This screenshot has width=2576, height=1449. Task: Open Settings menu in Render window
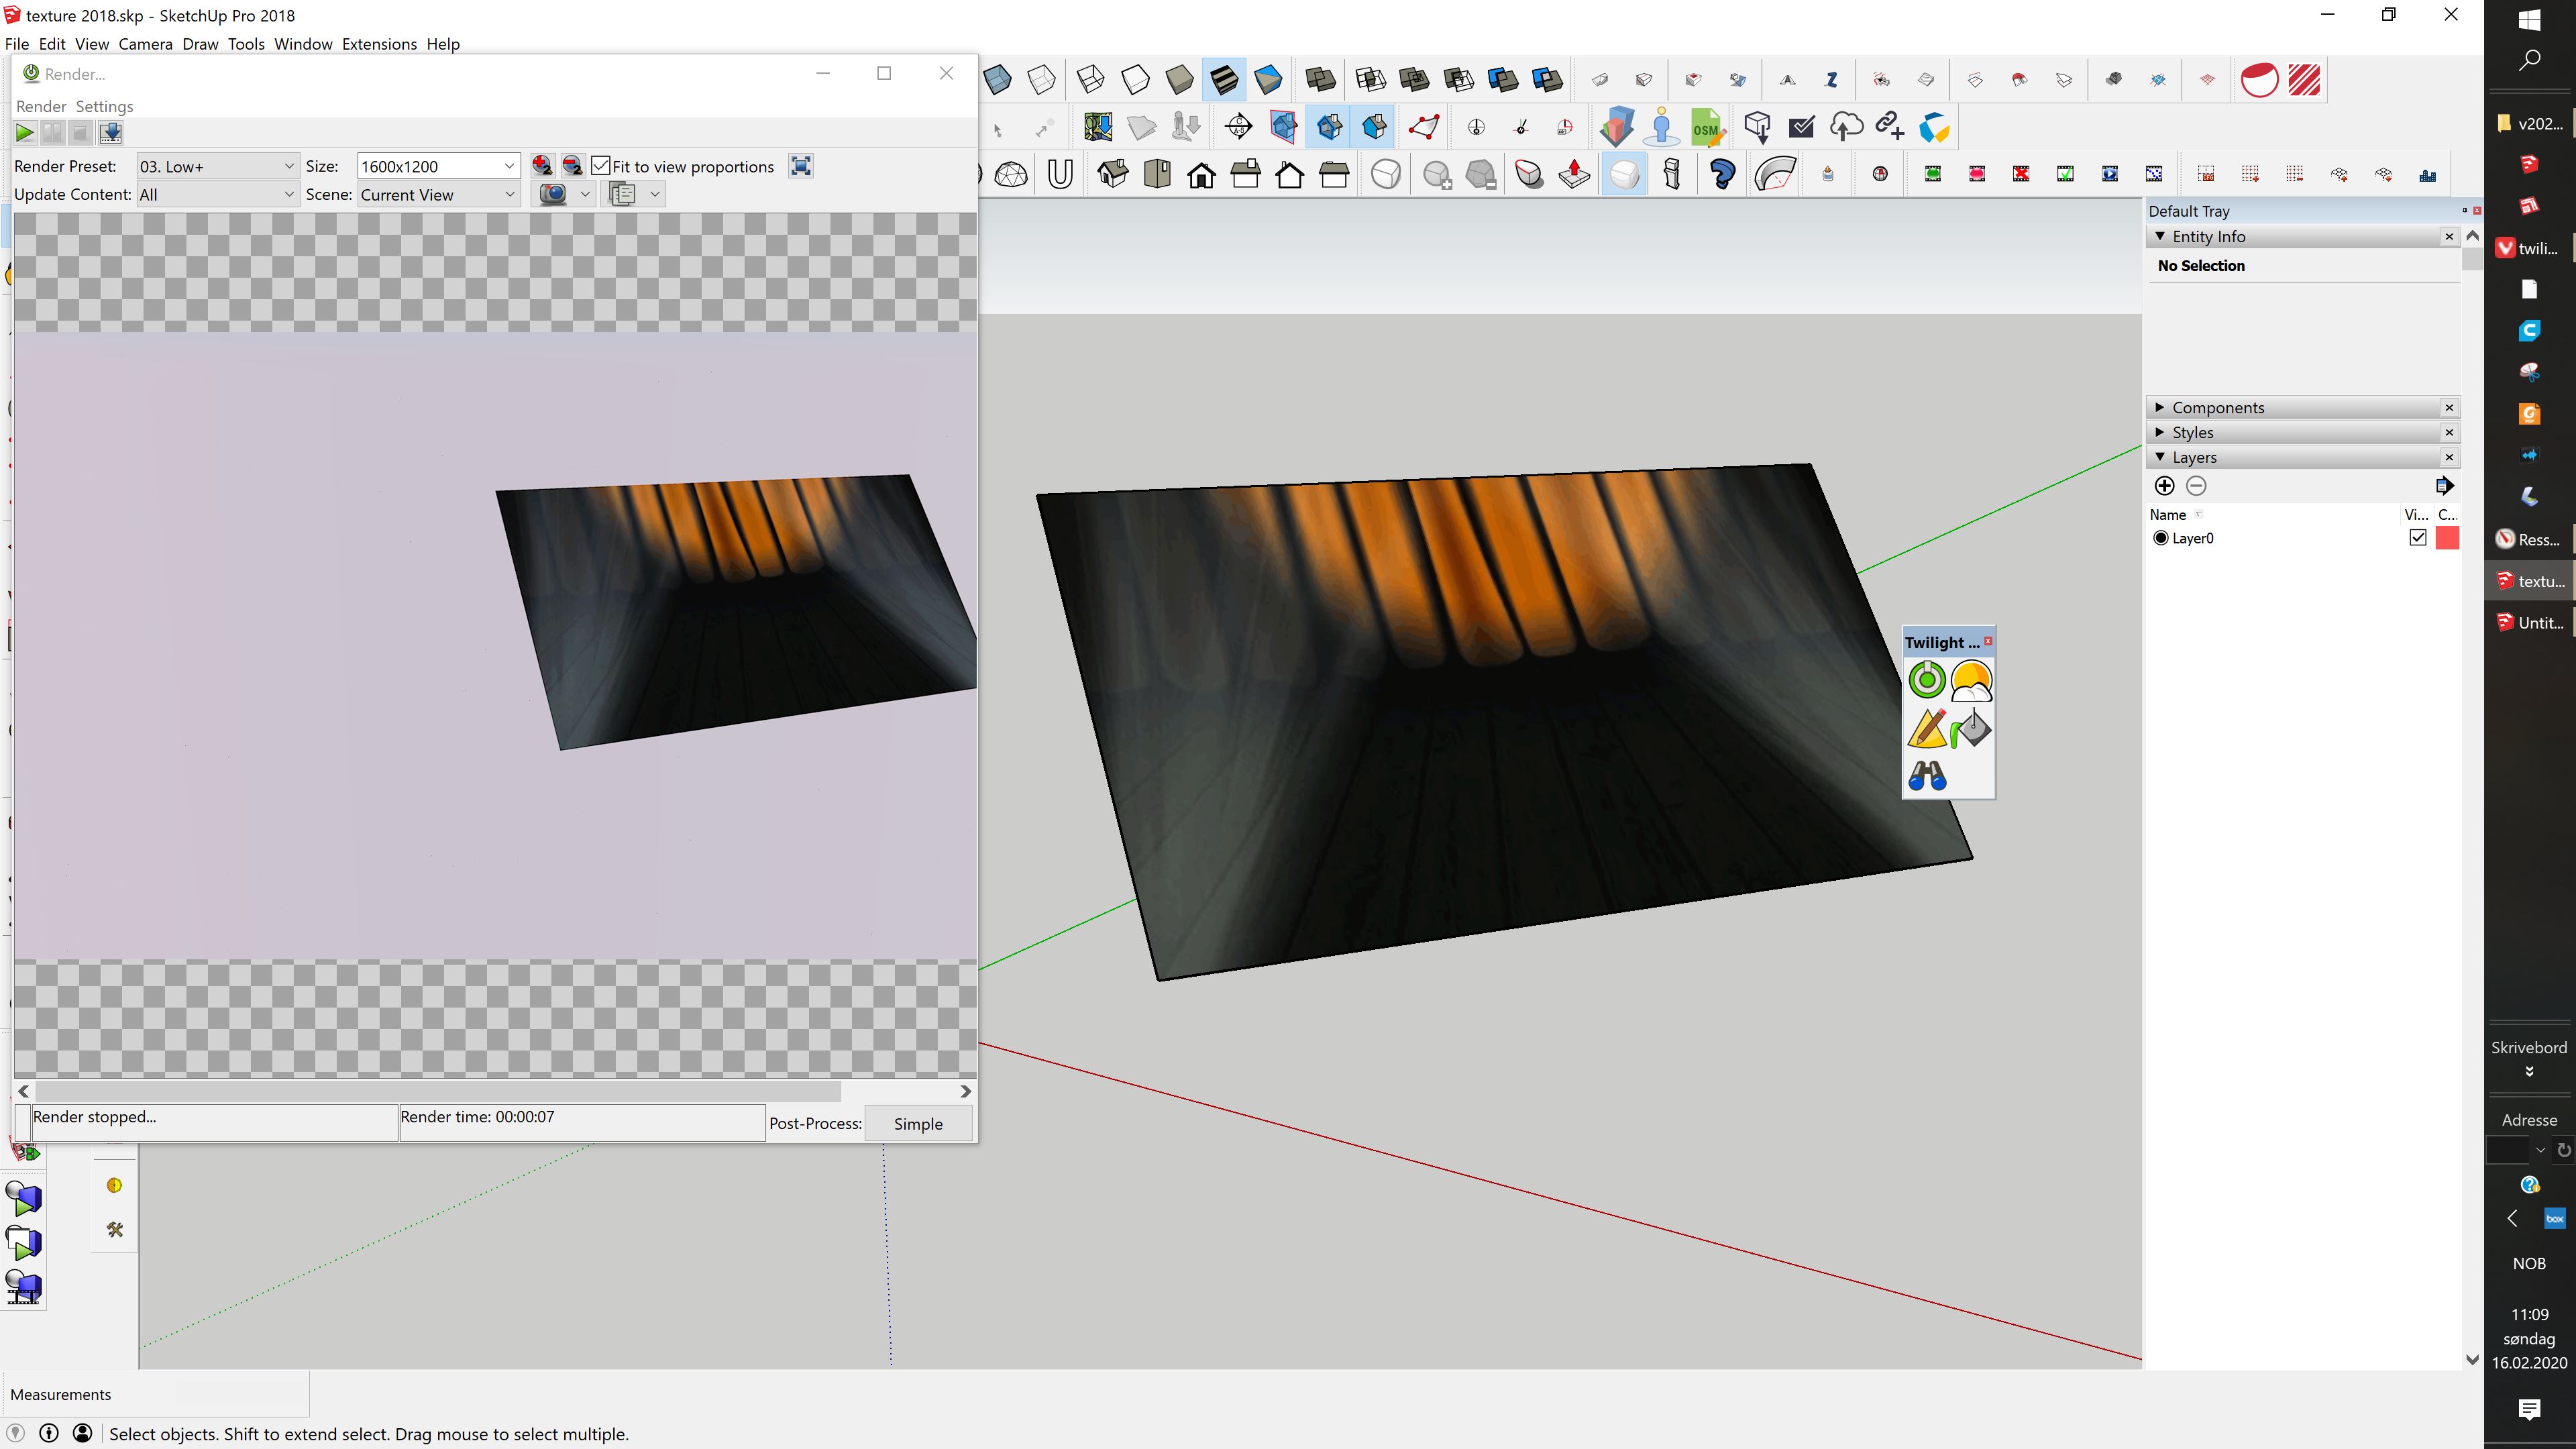[104, 106]
